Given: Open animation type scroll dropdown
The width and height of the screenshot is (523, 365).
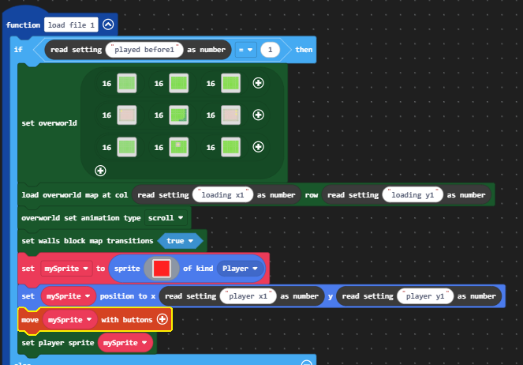Looking at the screenshot, I should click(x=166, y=218).
